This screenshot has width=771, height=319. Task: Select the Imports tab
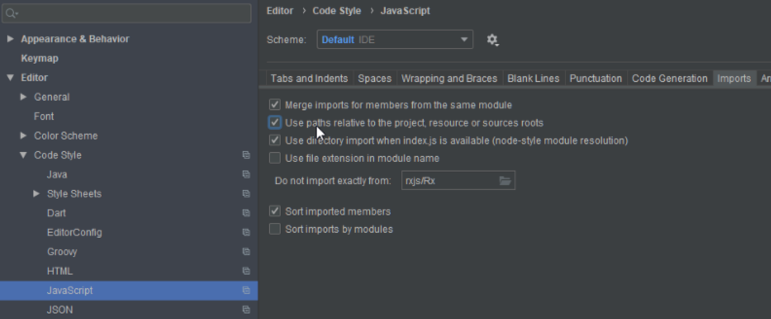pos(734,78)
